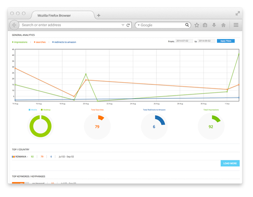The height and width of the screenshot is (197, 253).
Task: Click the TOP KEYWORDS / KEYPHRASES heading
Action: (x=28, y=176)
